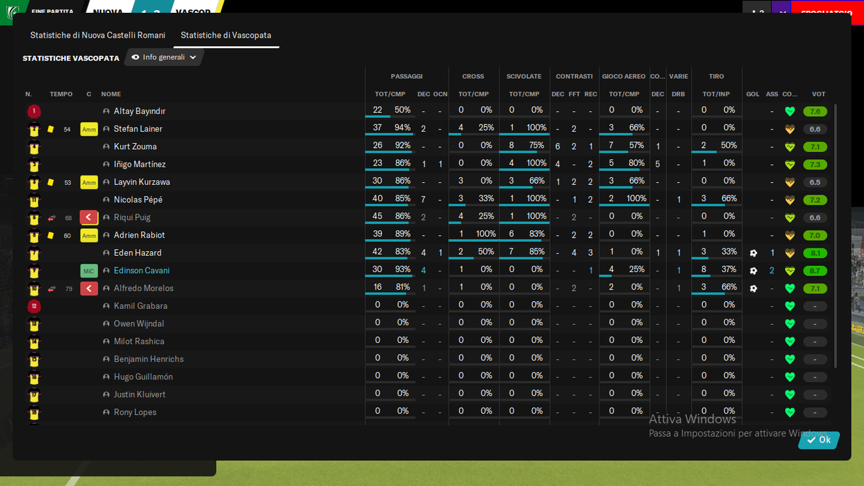
Task: Click the condition heart icon for Nicolas Pépé
Action: point(790,200)
